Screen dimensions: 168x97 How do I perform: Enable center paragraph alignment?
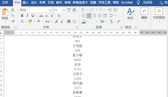click(x=89, y=16)
